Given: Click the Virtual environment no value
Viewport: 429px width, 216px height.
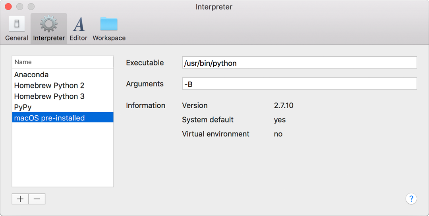Looking at the screenshot, I should pos(278,134).
